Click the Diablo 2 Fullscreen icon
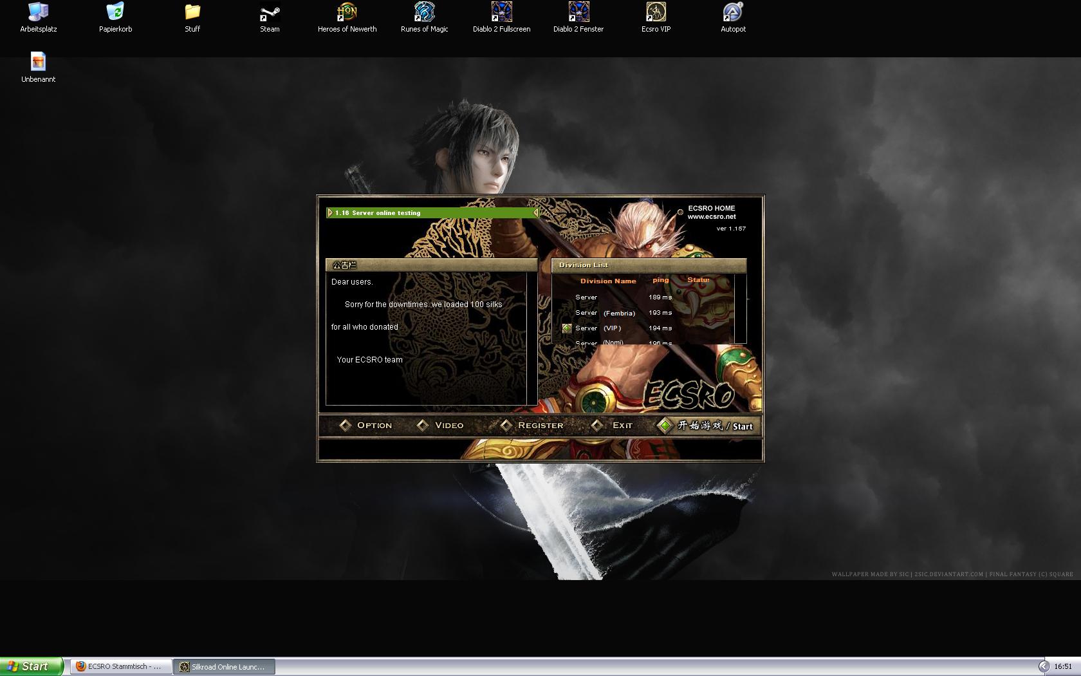This screenshot has width=1081, height=676. 501,12
